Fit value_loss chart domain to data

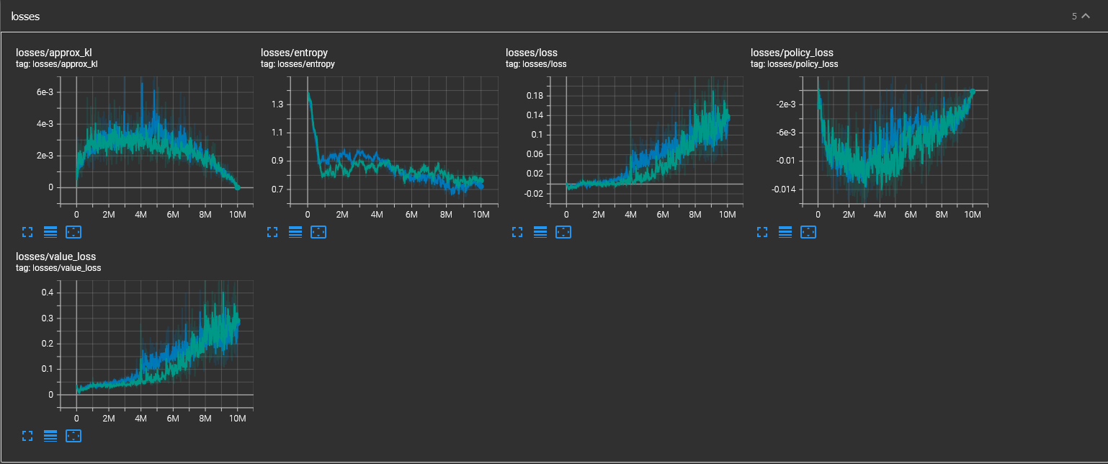(x=73, y=436)
